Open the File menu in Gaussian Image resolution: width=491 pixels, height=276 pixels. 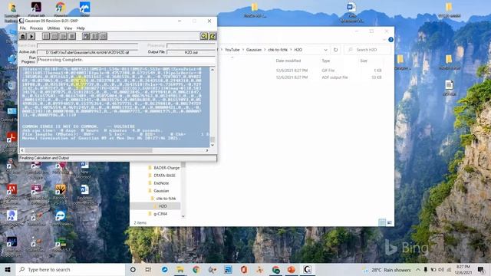[23, 28]
